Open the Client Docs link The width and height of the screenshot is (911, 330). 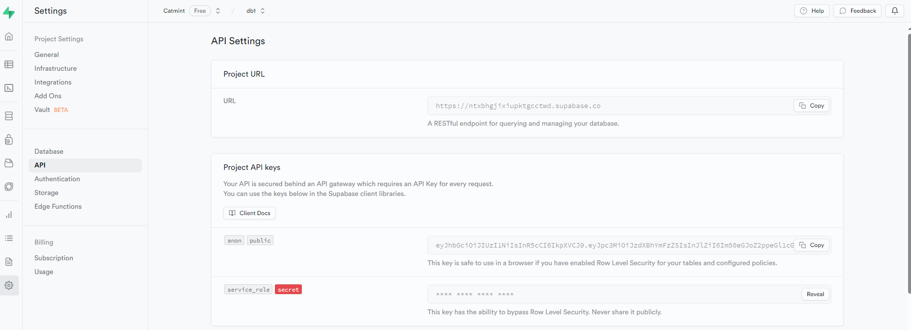coord(249,213)
